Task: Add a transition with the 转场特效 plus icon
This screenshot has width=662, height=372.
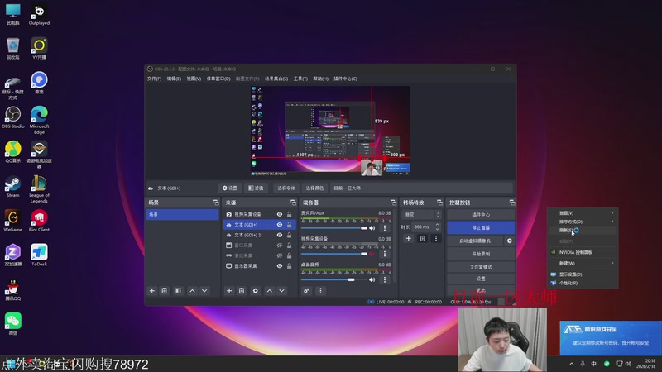Action: tap(408, 238)
